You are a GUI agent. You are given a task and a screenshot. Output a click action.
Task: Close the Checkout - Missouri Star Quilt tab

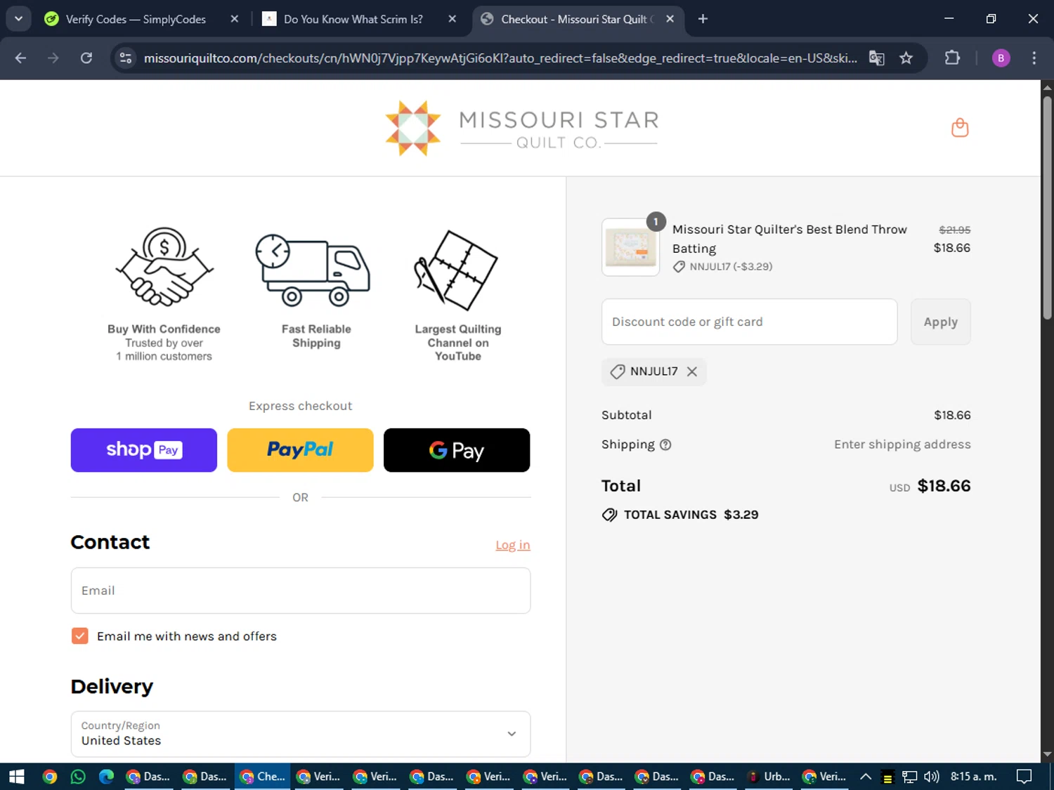670,19
